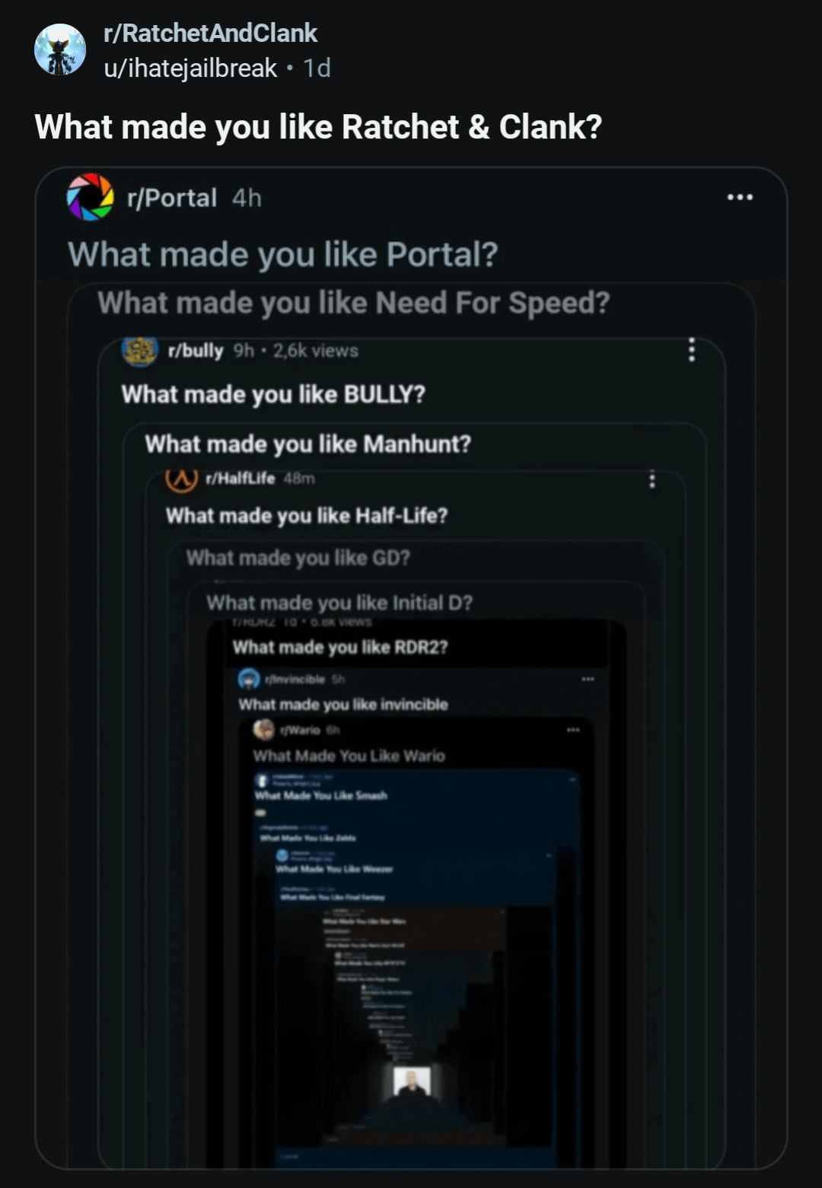Open the r/HalfLife vertical dots menu

652,479
